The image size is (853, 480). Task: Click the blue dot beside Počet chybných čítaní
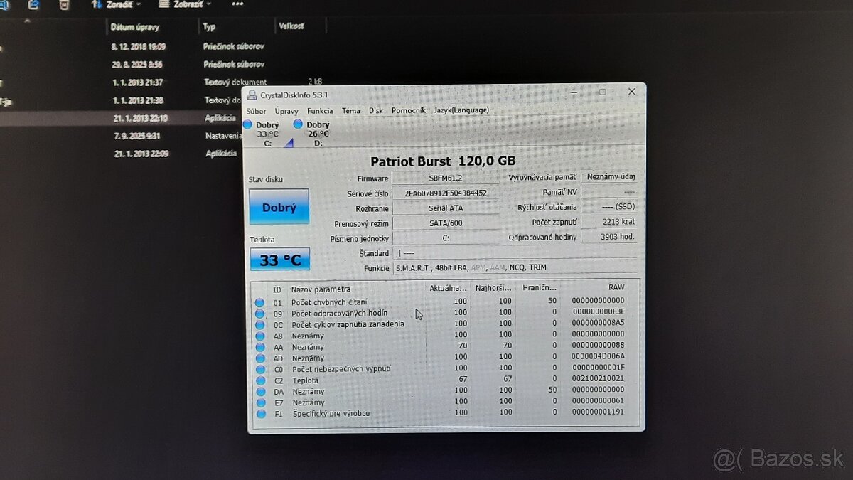(260, 302)
